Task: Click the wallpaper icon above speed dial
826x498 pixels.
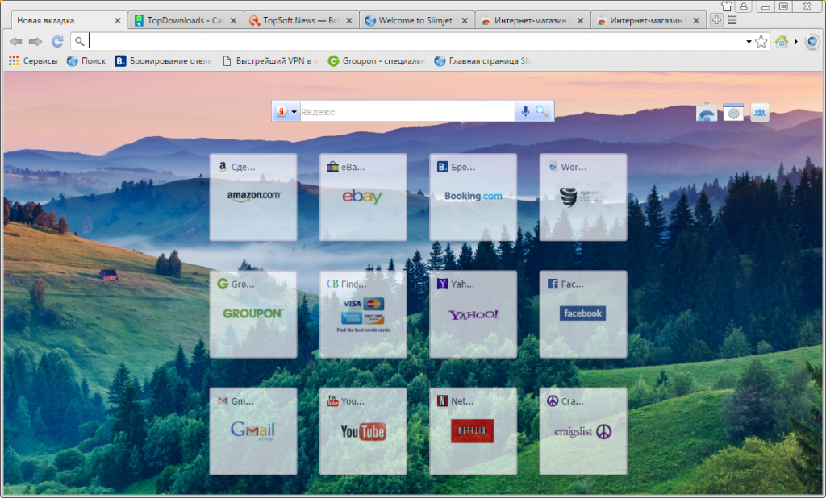Action: 707,112
